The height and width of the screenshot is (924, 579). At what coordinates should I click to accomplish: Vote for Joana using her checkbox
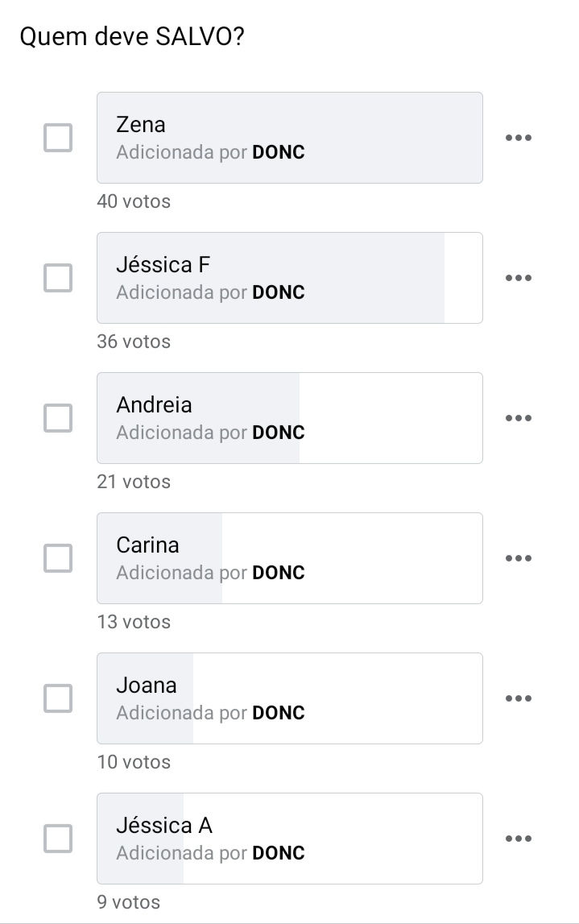tap(58, 698)
